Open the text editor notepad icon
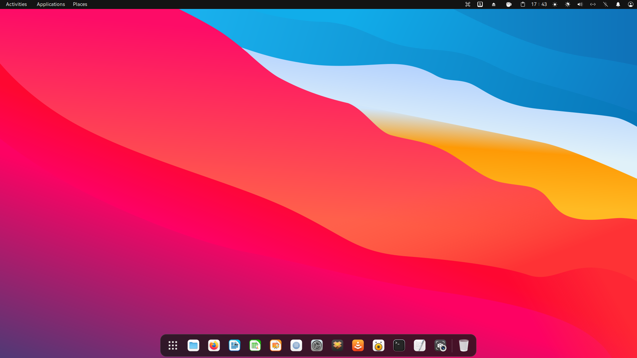This screenshot has width=637, height=358. 420,345
